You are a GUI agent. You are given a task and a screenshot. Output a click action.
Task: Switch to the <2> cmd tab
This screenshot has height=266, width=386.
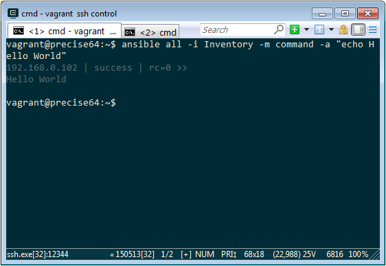(x=150, y=32)
